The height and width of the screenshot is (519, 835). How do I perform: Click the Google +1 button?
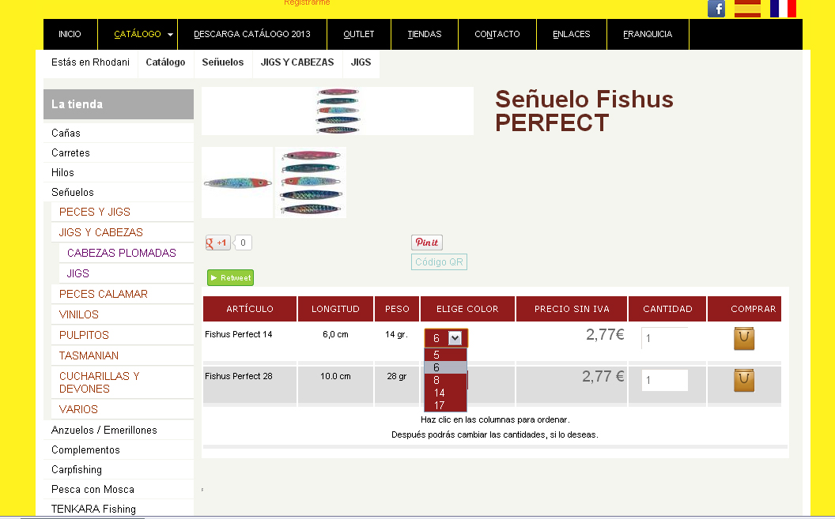click(217, 243)
